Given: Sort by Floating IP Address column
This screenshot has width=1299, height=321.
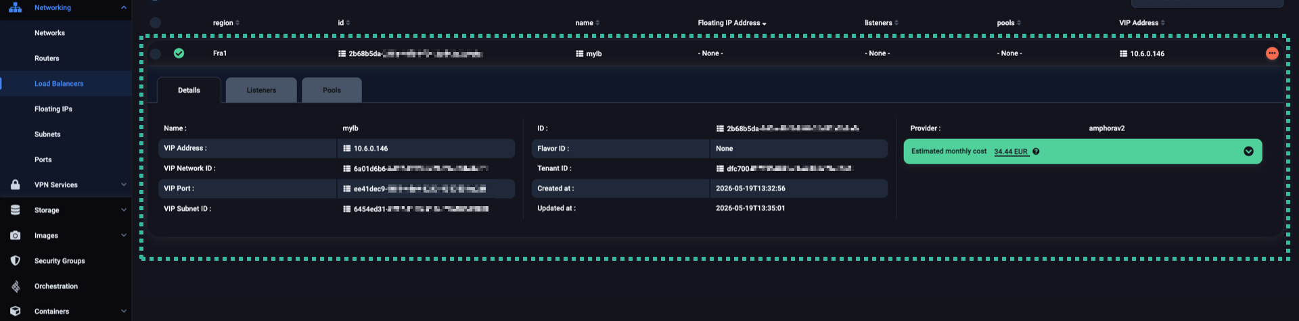Looking at the screenshot, I should pyautogui.click(x=732, y=23).
